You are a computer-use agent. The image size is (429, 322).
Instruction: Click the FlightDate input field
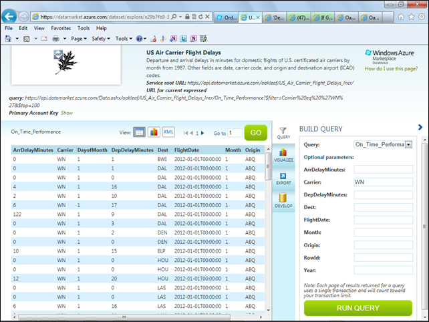tap(384, 220)
